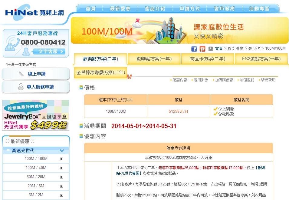Expand the 20M / 5M sidebar item
Image resolution: width=289 pixels, height=200 pixels.
tap(61, 186)
